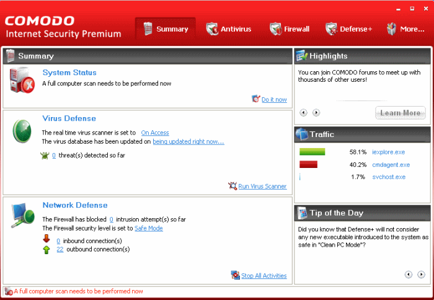Click the 40.2% traffic value
Screen dimensions: 434x300
pyautogui.click(x=358, y=165)
